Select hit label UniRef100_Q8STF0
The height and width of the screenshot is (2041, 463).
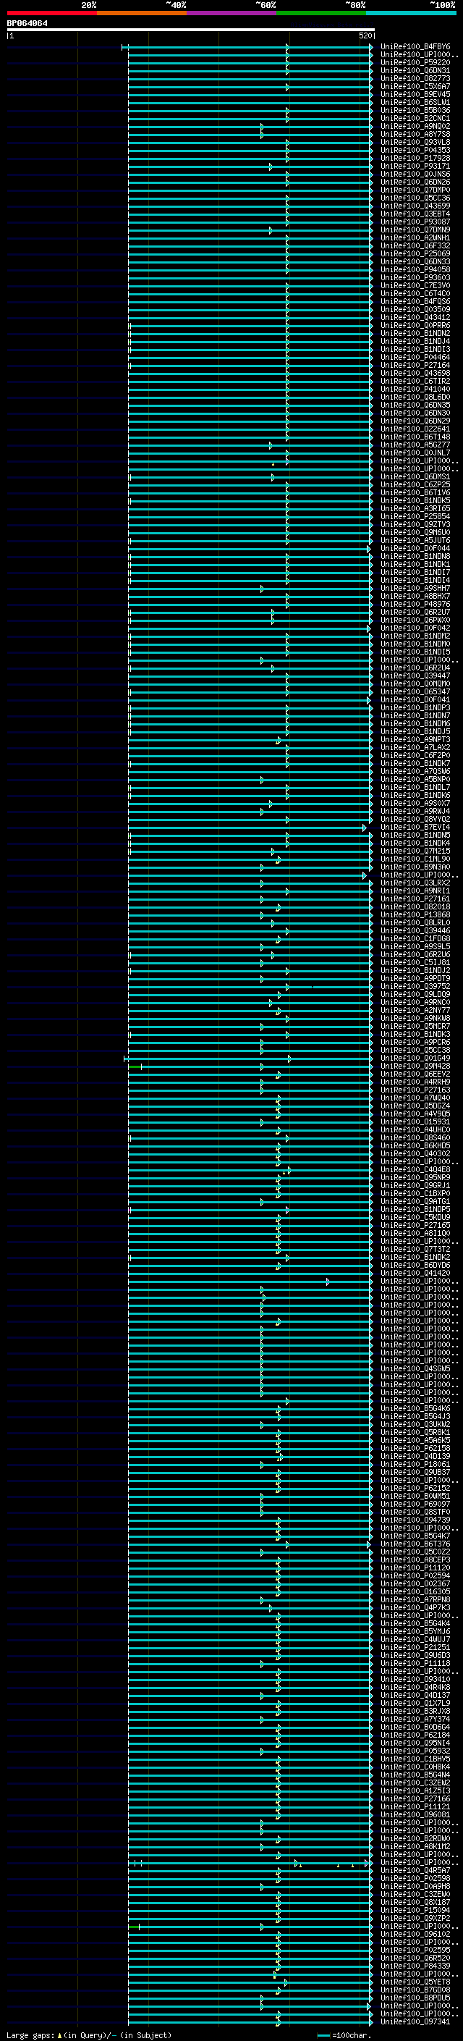[x=415, y=1512]
